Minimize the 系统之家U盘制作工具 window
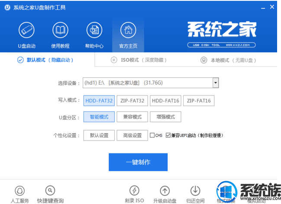This screenshot has height=204, width=281. pos(263,8)
